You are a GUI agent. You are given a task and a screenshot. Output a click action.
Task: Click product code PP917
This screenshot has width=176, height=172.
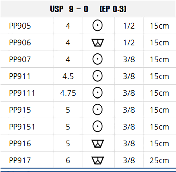click(x=20, y=160)
